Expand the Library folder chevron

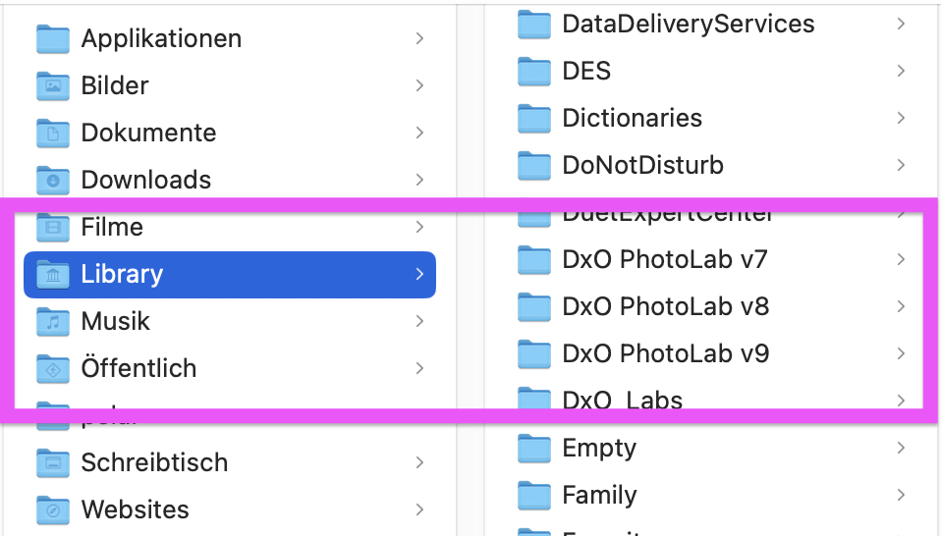coord(419,274)
